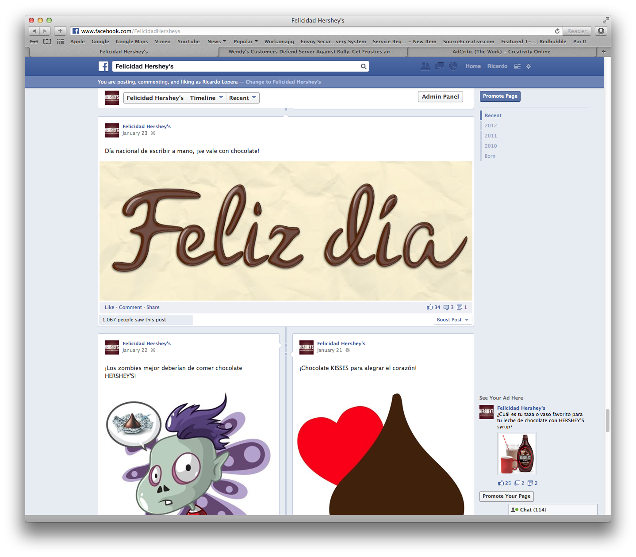Click audience gear icon beside January 23

point(153,133)
